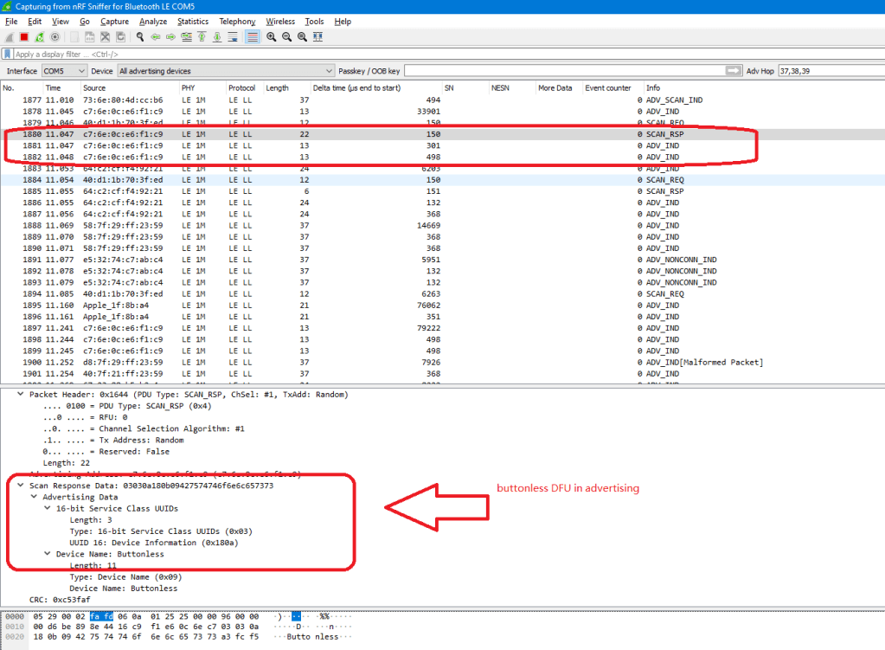Open the Wireless menu
The image size is (885, 650).
[279, 21]
